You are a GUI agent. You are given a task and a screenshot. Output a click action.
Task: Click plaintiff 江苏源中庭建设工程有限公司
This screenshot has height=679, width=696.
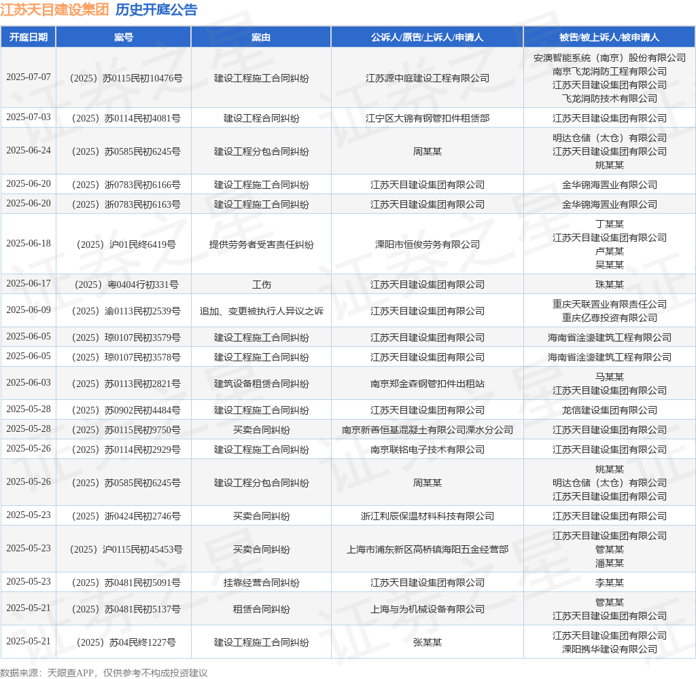pyautogui.click(x=427, y=78)
